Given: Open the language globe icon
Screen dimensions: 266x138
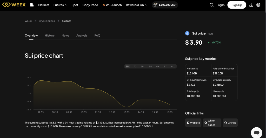Looking at the screenshot, I should point(258,5).
